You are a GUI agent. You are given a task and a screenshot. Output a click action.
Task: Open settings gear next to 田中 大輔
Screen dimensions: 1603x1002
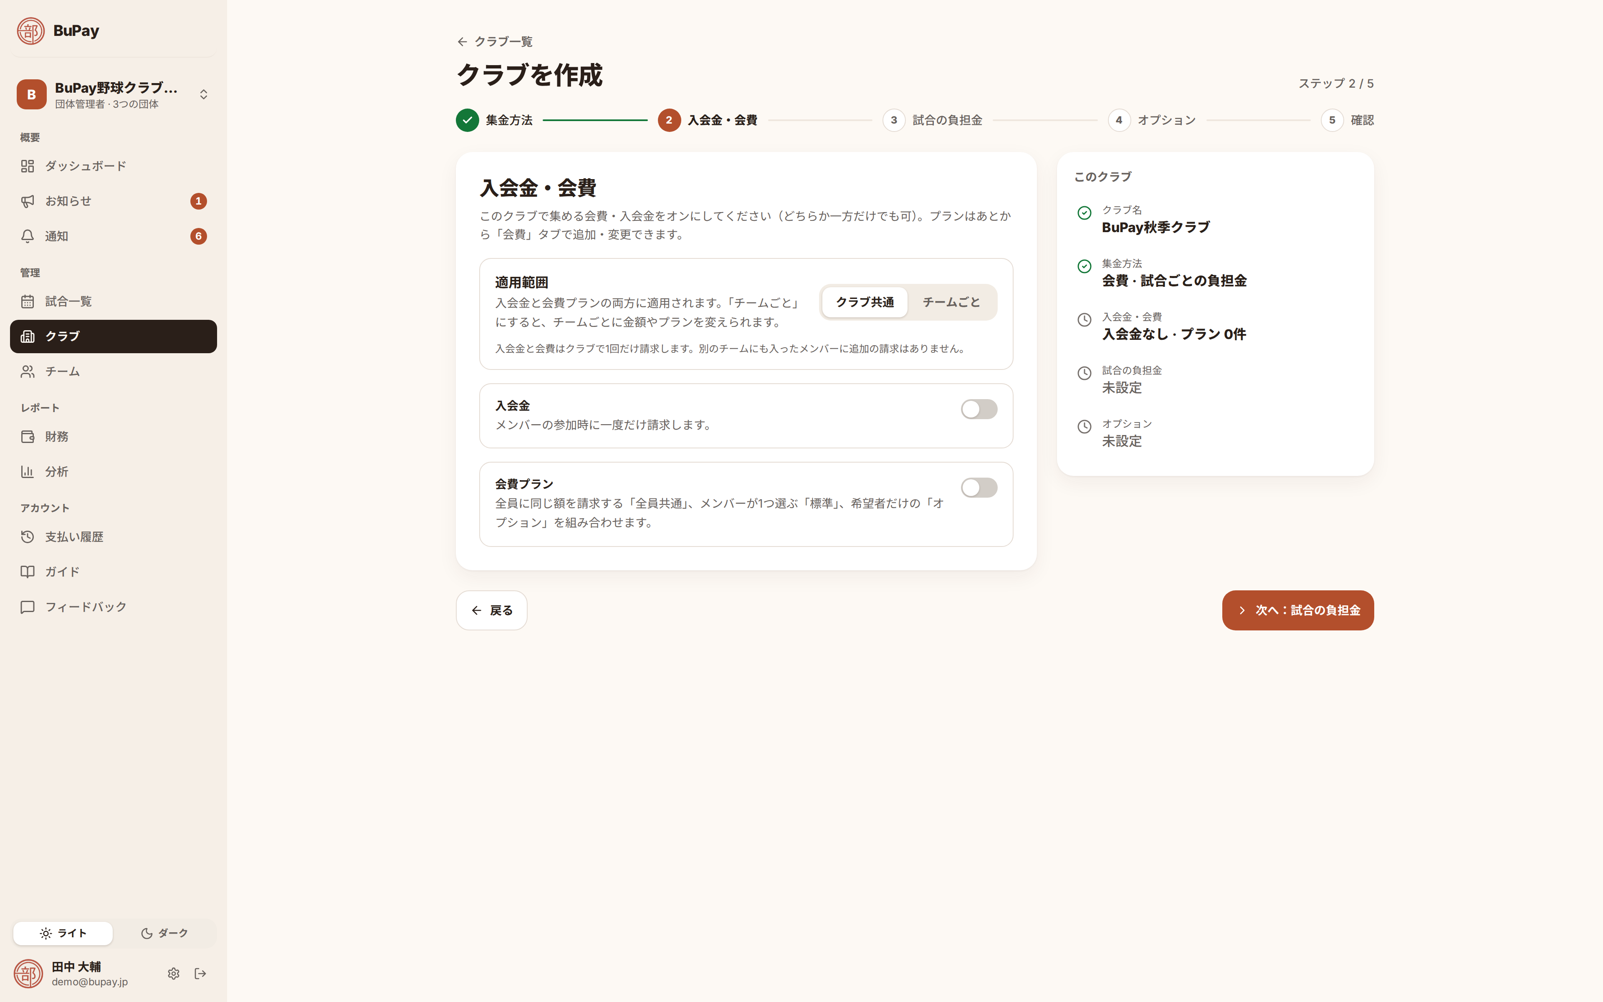point(174,974)
